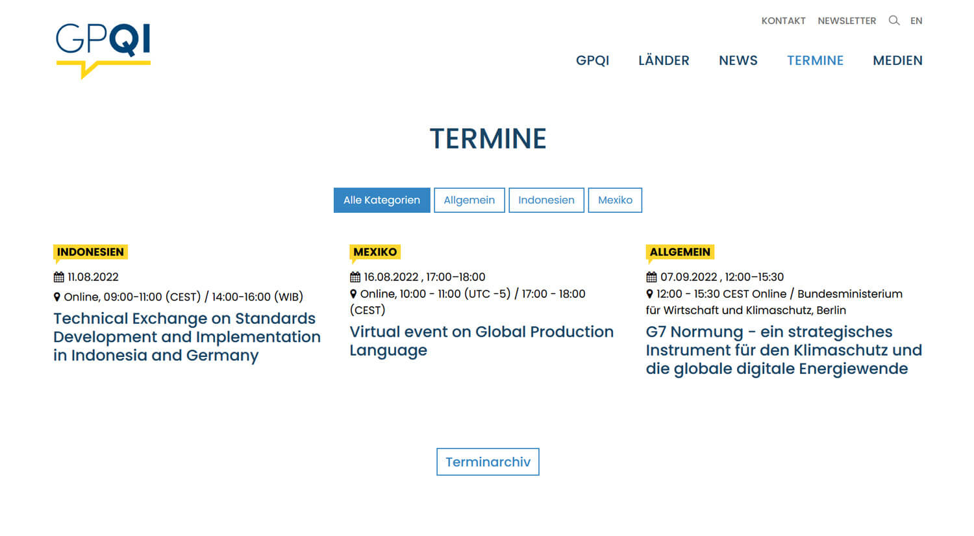Filter events by Allgemein

pyautogui.click(x=469, y=201)
